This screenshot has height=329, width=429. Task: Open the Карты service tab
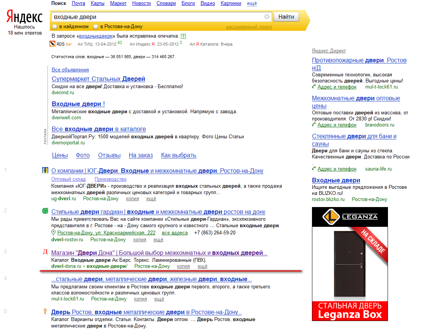click(97, 3)
